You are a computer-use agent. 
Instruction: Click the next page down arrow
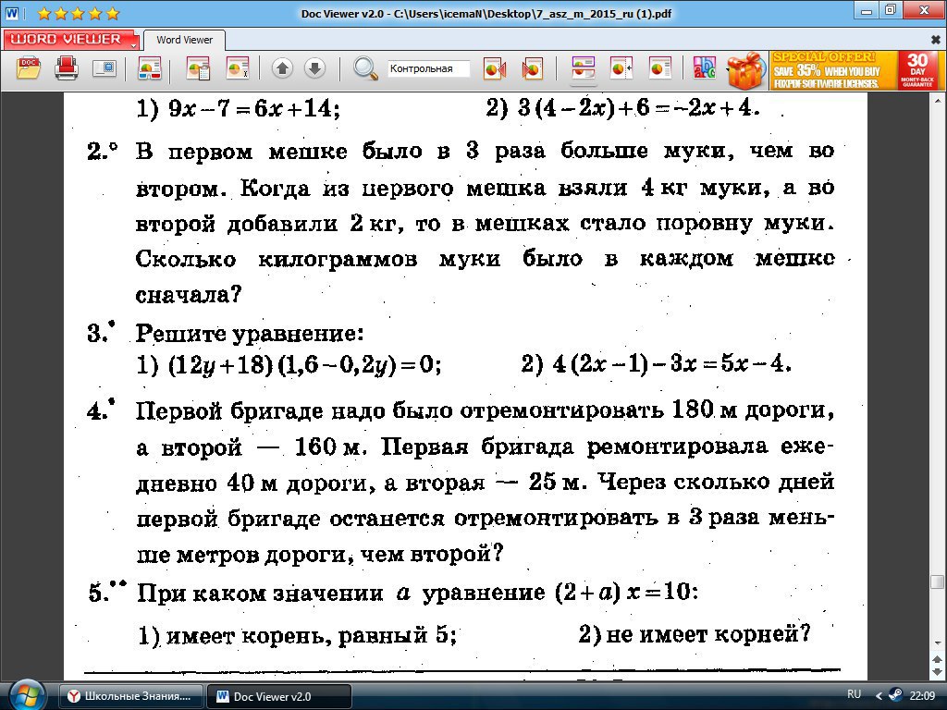coord(314,69)
